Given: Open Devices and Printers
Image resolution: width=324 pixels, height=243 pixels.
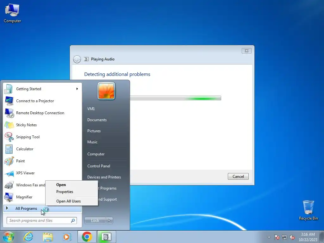Looking at the screenshot, I should point(104,177).
